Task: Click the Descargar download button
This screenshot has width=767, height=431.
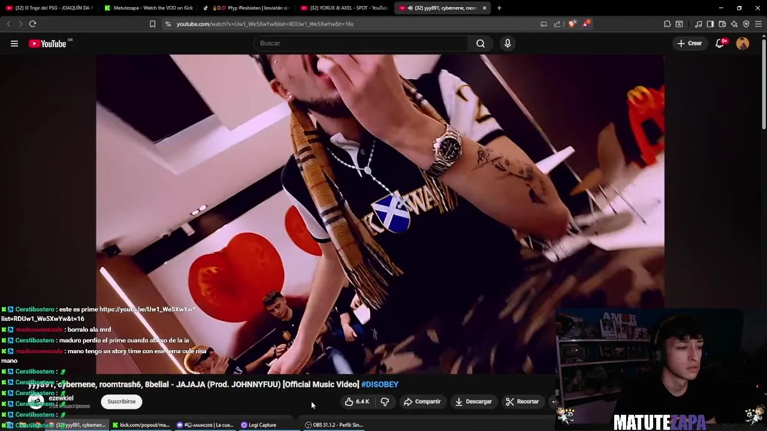Action: [473, 402]
